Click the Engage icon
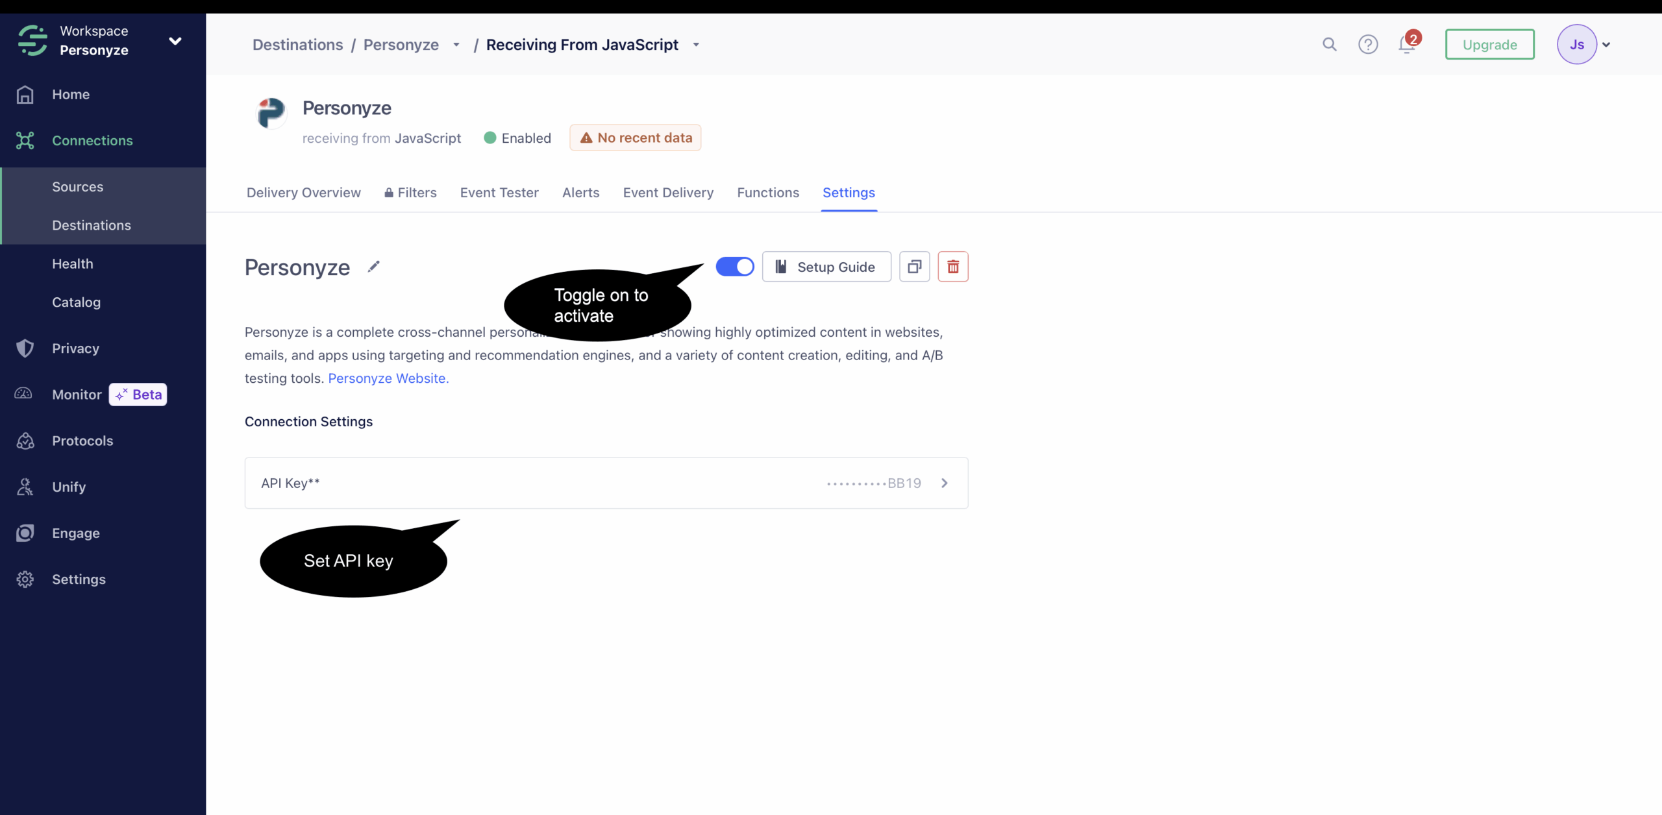Viewport: 1662px width, 815px height. coord(25,533)
